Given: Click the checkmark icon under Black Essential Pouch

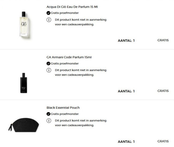Looking at the screenshot, I should point(48,114).
